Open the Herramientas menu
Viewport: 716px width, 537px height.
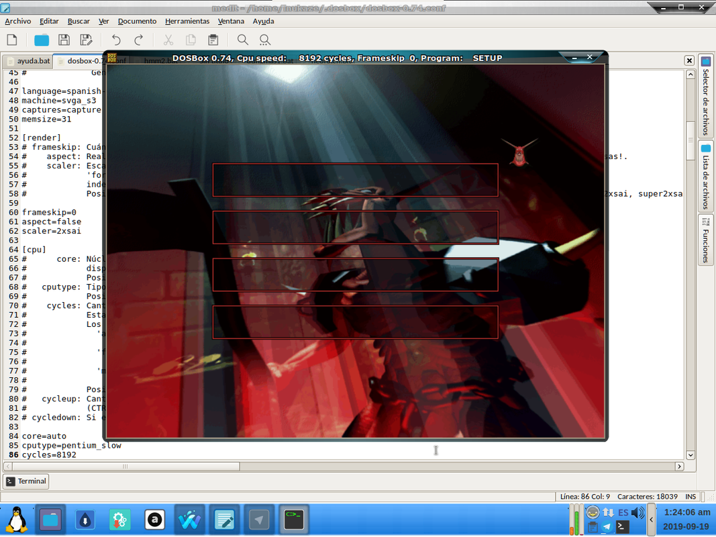click(187, 21)
